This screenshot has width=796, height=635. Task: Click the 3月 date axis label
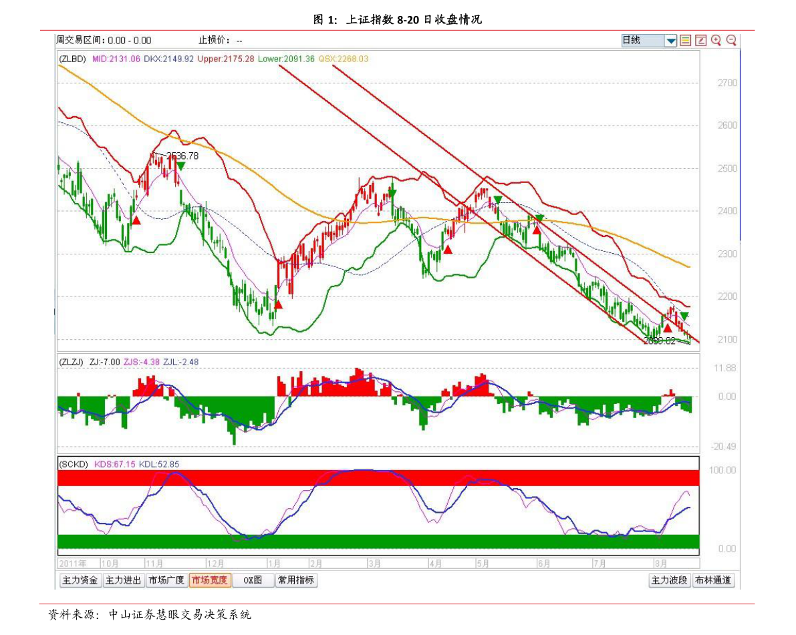374,564
